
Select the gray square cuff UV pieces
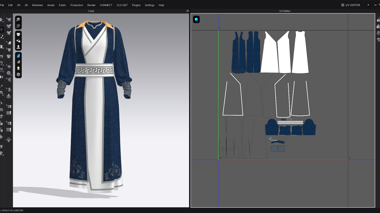(278, 149)
